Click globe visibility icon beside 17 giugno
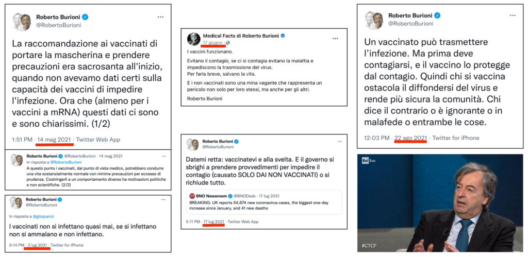 (227, 43)
